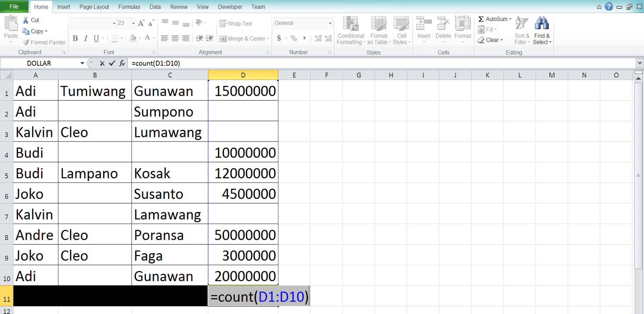Click the Accounting dollar format icon

click(279, 38)
